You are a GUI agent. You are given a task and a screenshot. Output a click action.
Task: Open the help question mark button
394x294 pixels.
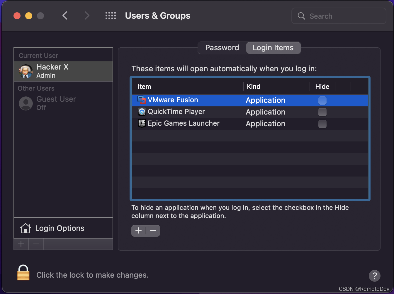pos(374,276)
